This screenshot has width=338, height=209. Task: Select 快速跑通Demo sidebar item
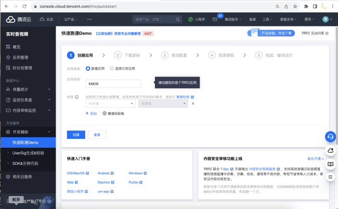pyautogui.click(x=28, y=142)
